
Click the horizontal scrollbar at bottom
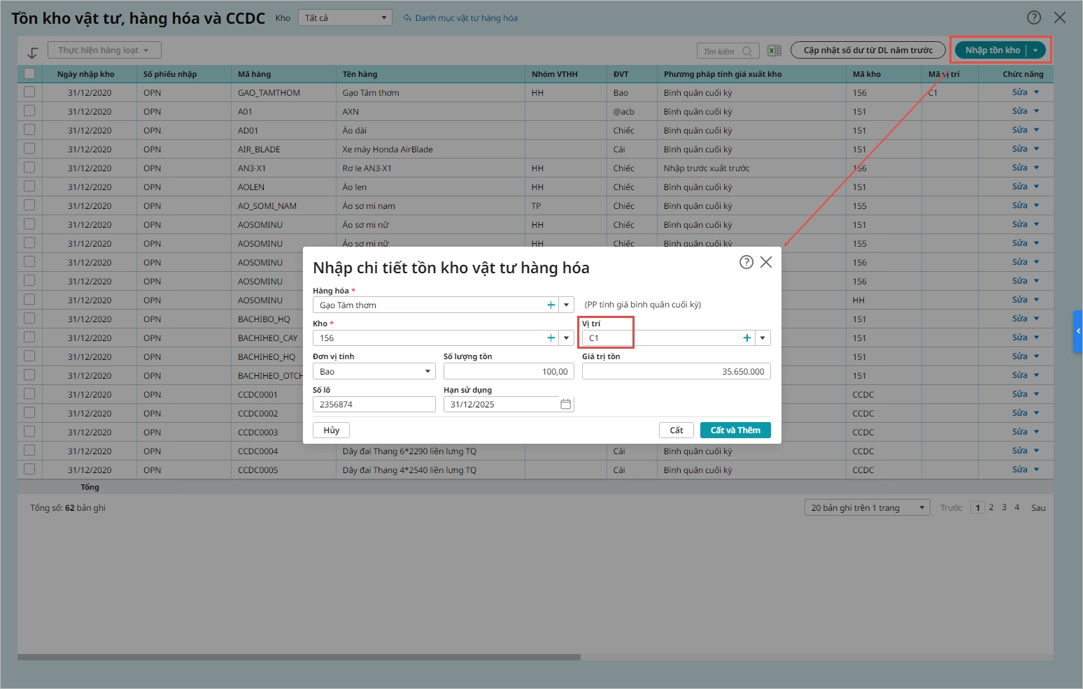click(299, 657)
